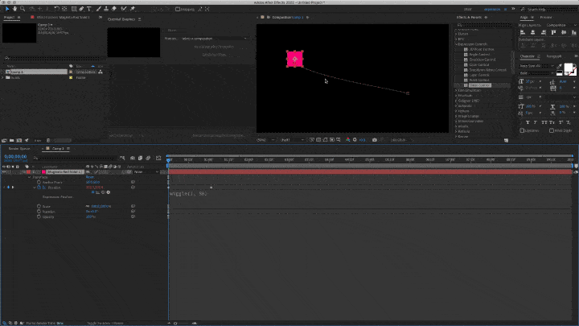Select the Rectangle shape tool

pyautogui.click(x=74, y=9)
